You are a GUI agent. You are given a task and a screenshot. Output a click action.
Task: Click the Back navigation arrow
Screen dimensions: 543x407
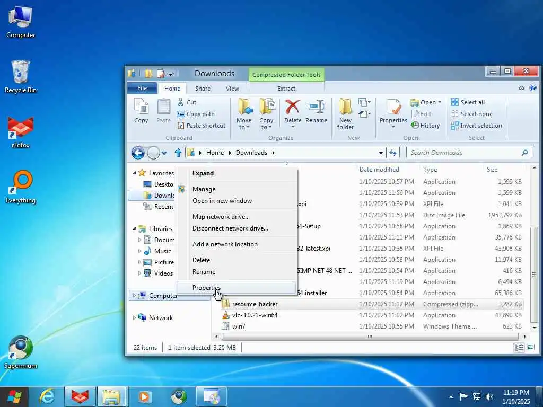pos(138,153)
